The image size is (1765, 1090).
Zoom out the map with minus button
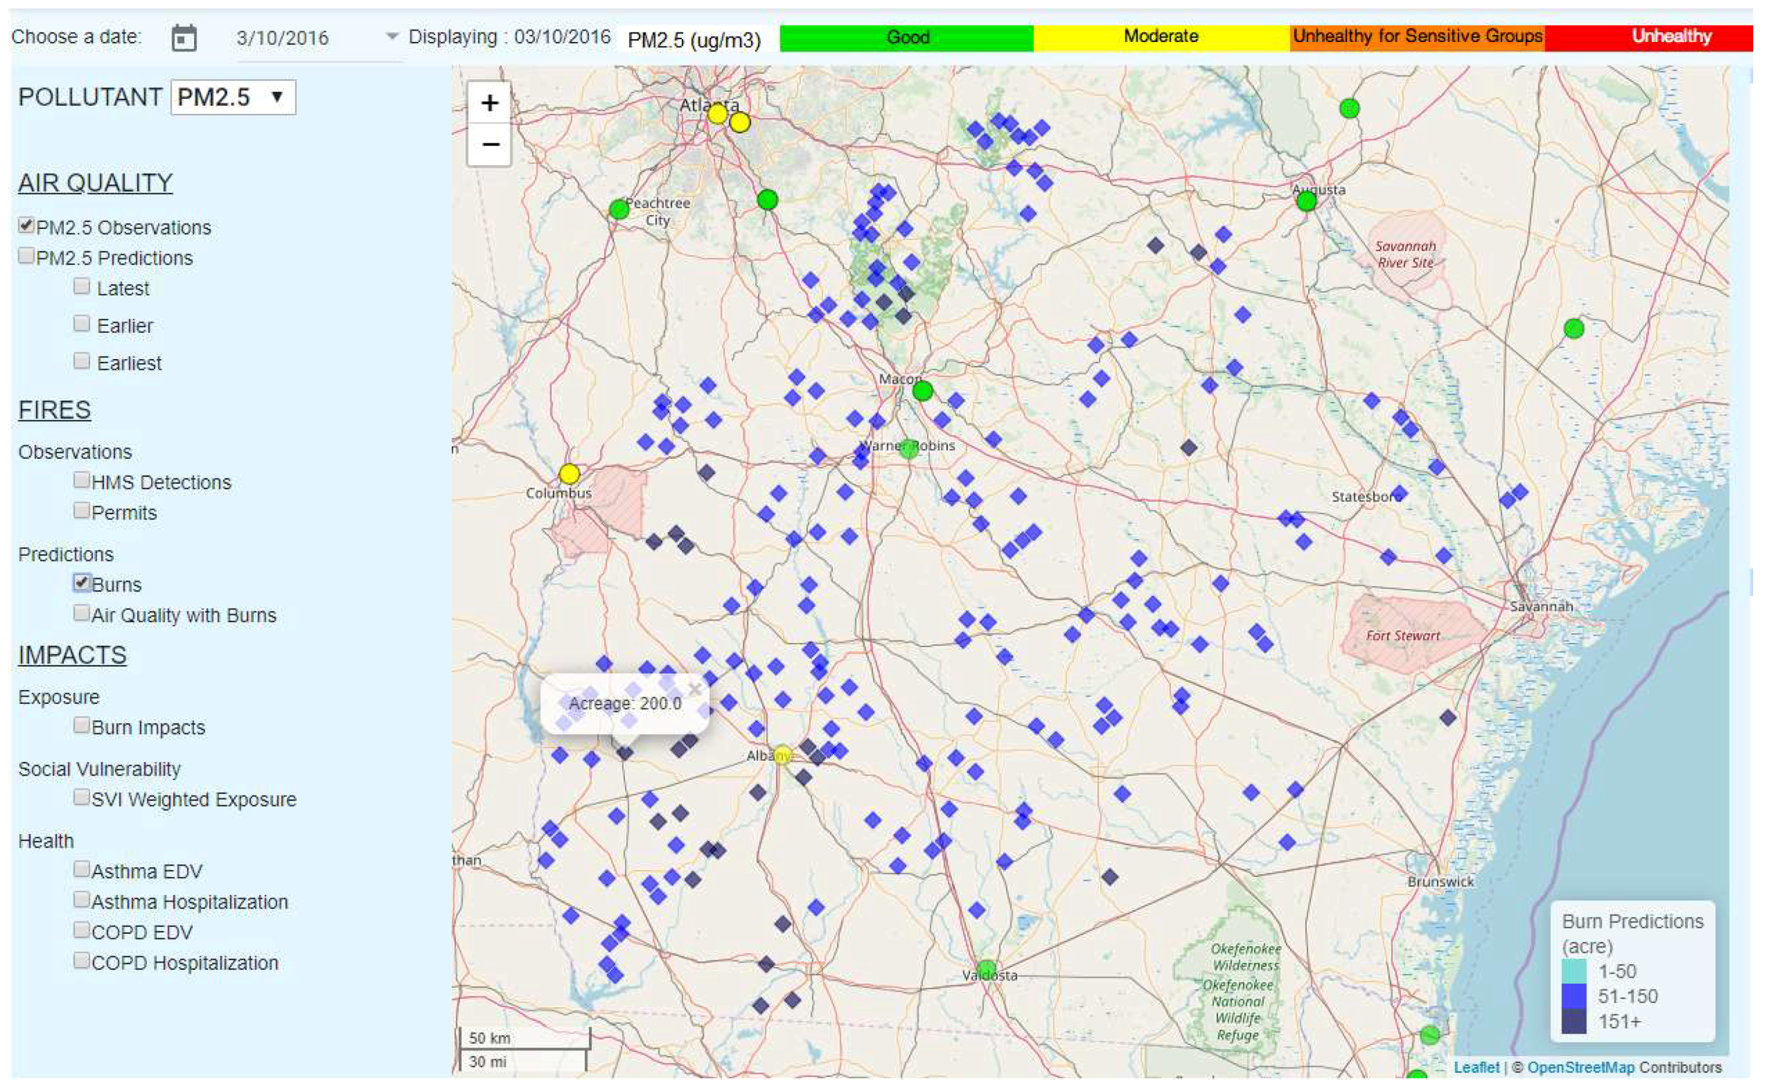coord(489,144)
